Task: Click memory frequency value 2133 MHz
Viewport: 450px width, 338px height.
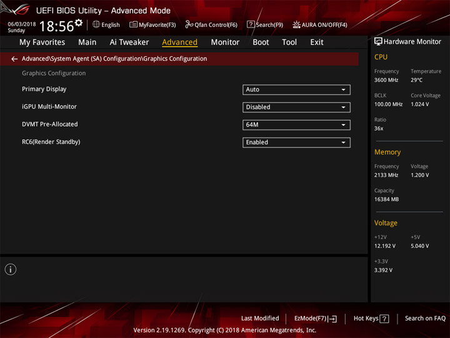Action: [x=386, y=175]
